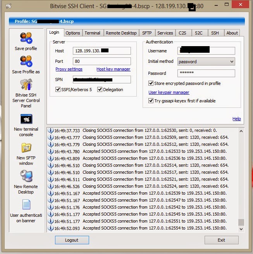This screenshot has width=253, height=254.
Task: Open User authentication banner icon
Action: [26, 205]
